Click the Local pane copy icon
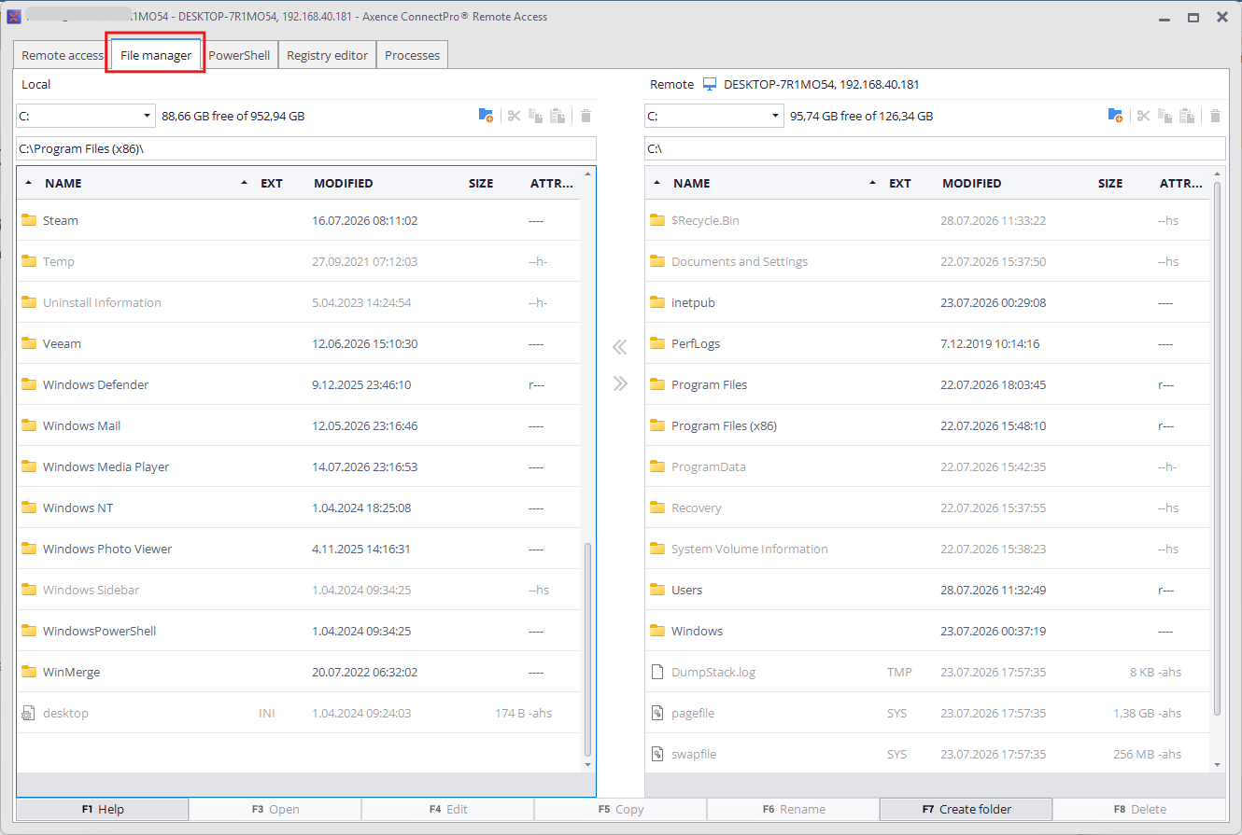This screenshot has height=835, width=1242. click(x=536, y=116)
